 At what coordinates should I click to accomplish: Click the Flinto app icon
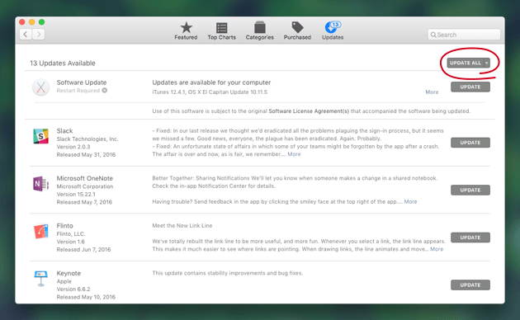(40, 231)
